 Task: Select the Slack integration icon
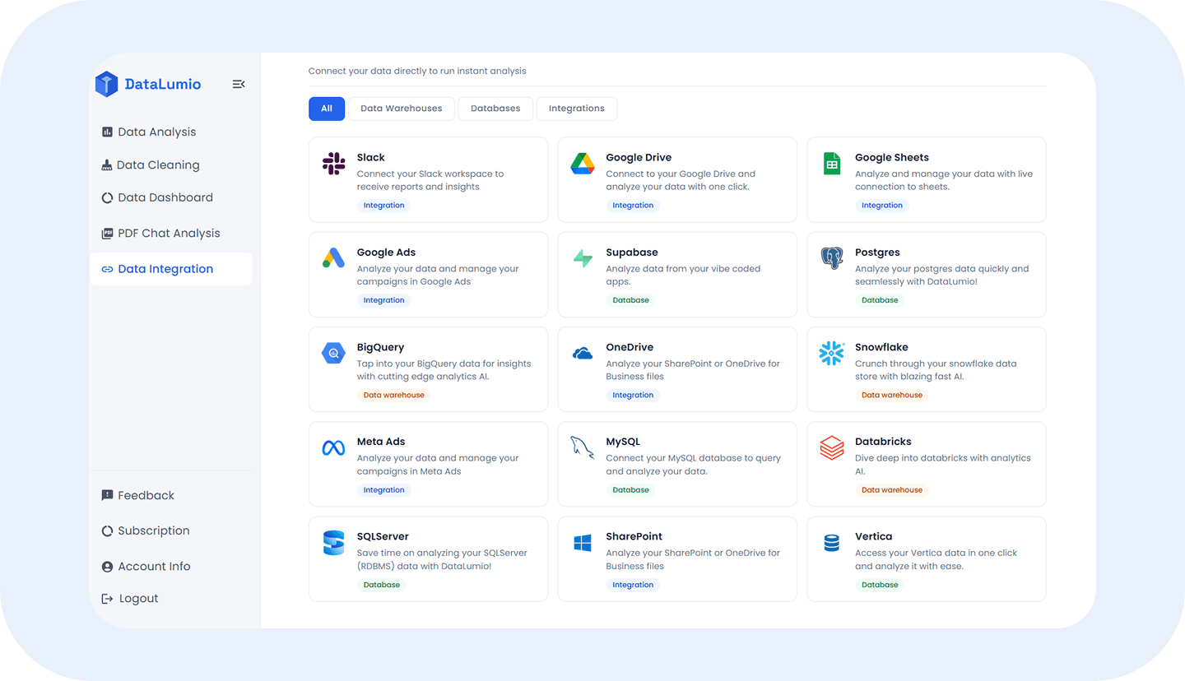point(333,163)
